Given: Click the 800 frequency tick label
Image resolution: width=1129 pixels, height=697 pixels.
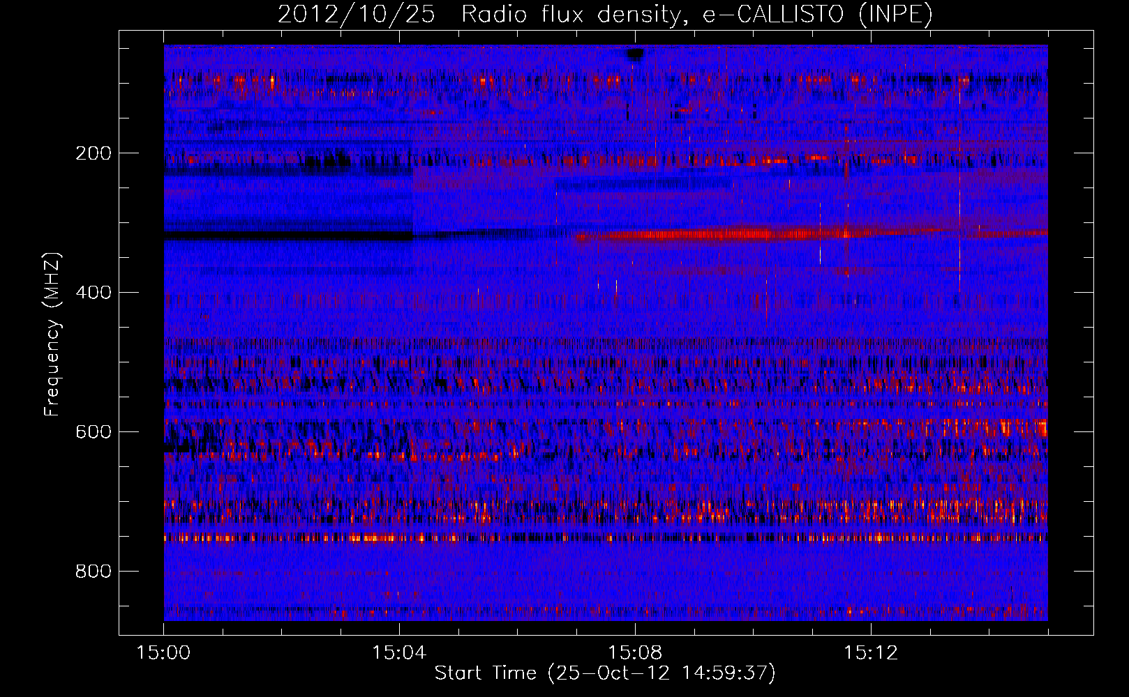Looking at the screenshot, I should point(93,572).
